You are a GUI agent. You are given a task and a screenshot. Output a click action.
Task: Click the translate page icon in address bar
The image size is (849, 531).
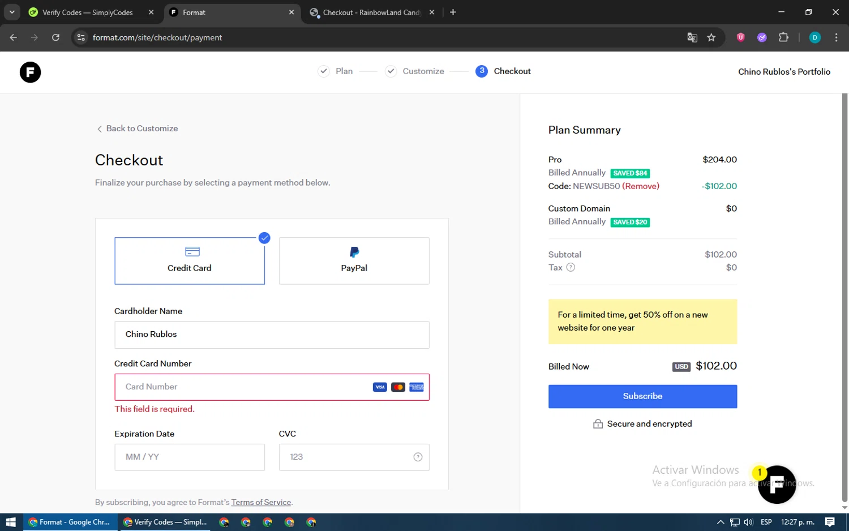[x=692, y=37]
